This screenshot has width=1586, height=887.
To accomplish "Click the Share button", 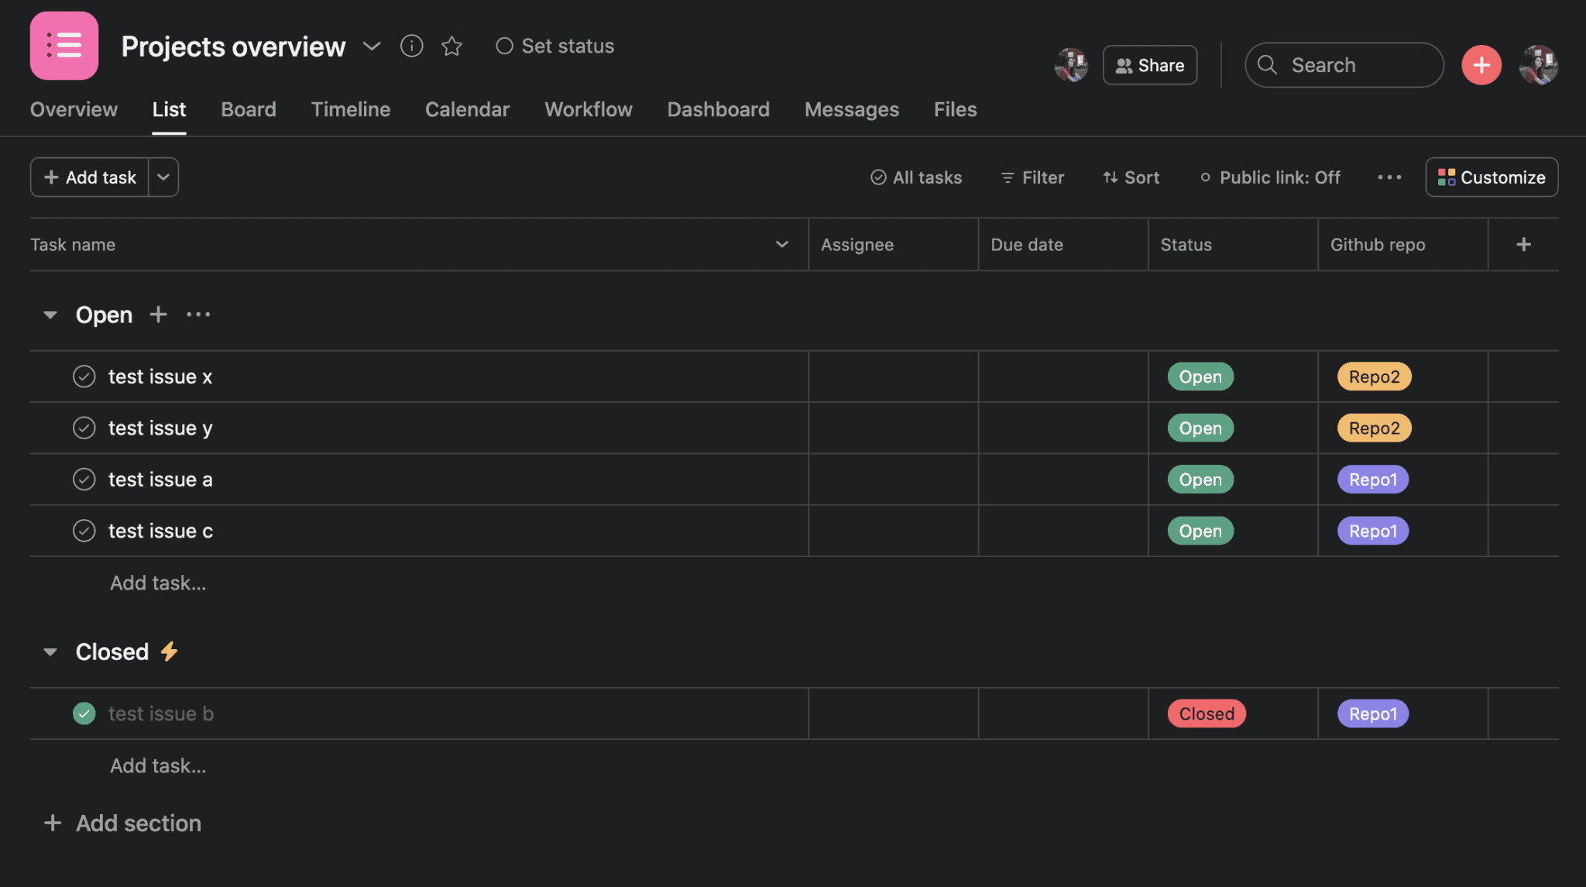I will tap(1149, 65).
